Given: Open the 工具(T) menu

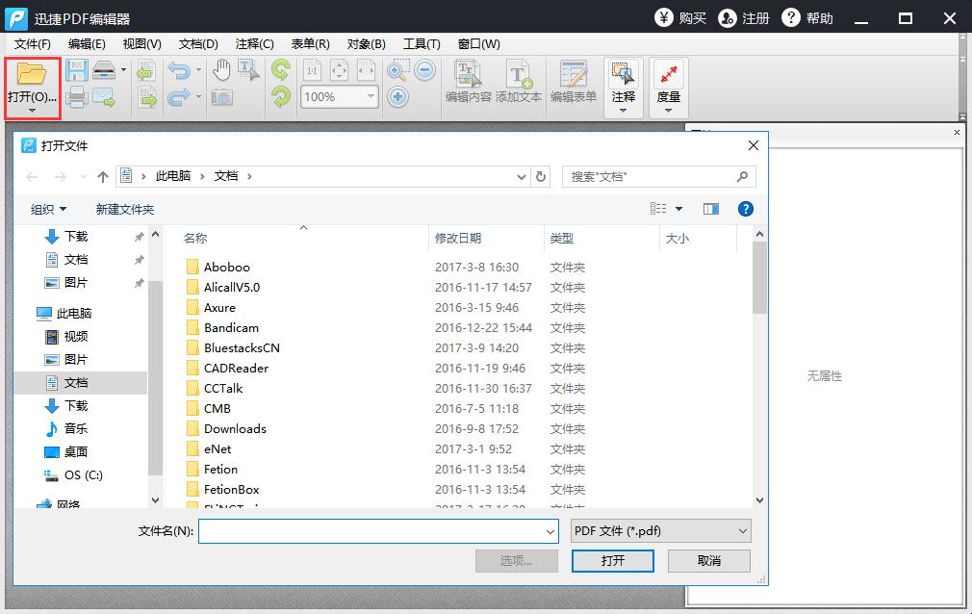Looking at the screenshot, I should tap(421, 44).
